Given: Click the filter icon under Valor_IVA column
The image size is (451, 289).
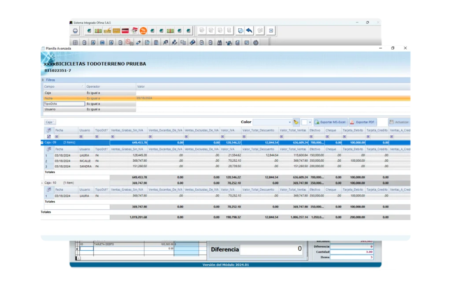Looking at the screenshot, I should click(x=222, y=137).
